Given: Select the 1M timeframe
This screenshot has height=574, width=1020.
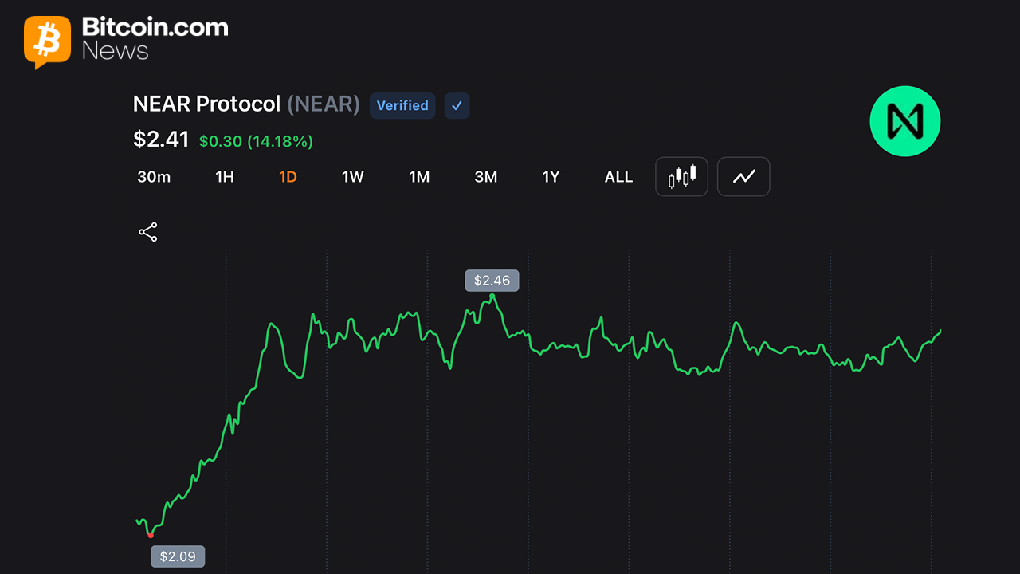Looking at the screenshot, I should coord(419,177).
